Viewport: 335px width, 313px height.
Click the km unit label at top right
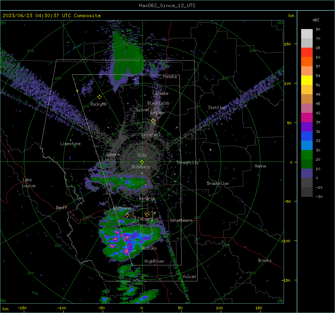[291, 16]
